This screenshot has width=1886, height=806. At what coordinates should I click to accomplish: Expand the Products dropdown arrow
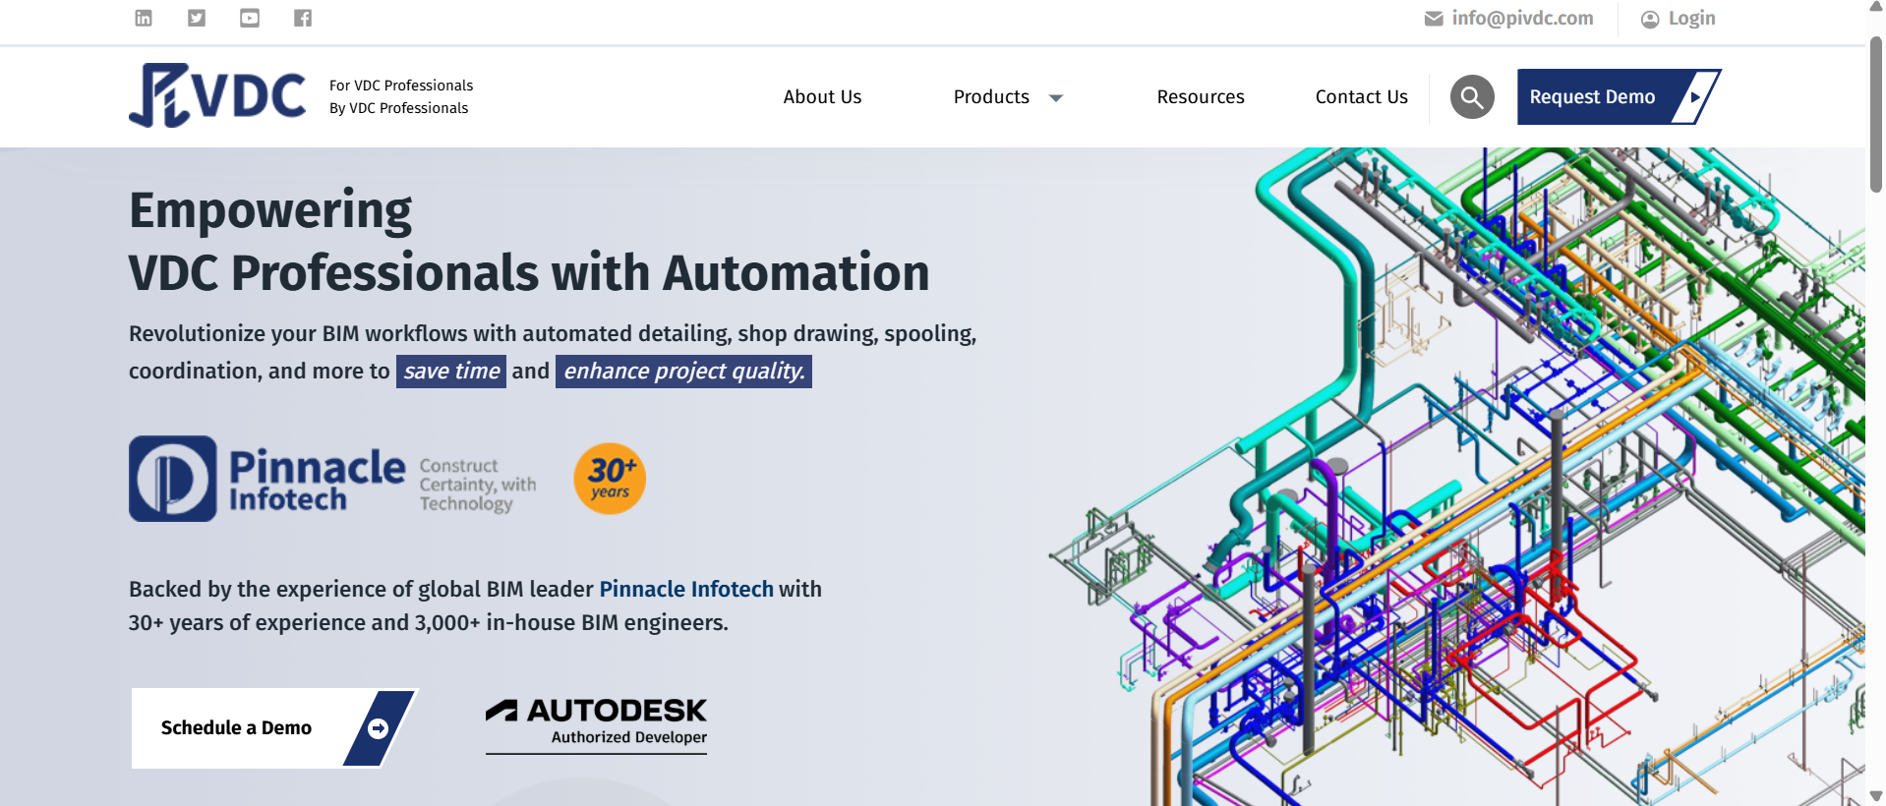pos(1056,97)
